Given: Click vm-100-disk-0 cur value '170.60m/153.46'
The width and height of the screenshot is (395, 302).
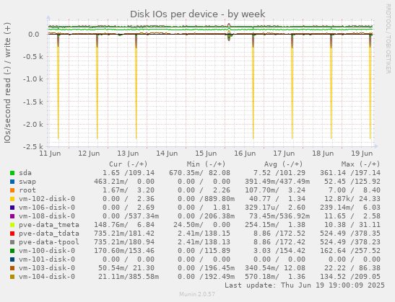Looking at the screenshot, I should 124,251.
